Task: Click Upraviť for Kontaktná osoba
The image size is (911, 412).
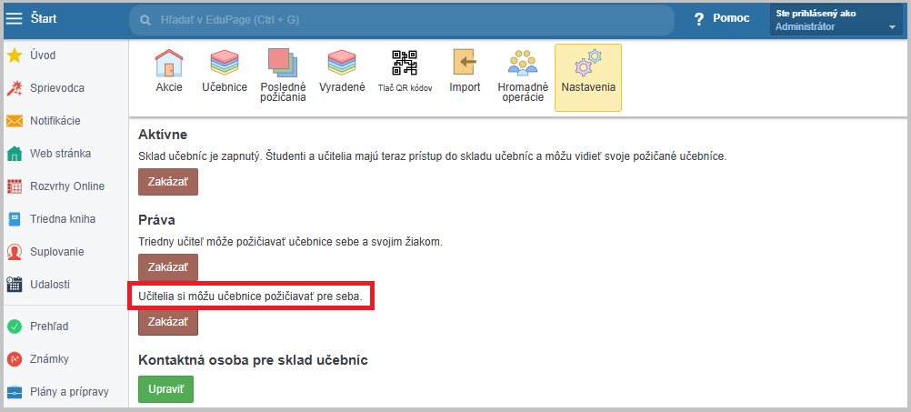Action: (165, 389)
